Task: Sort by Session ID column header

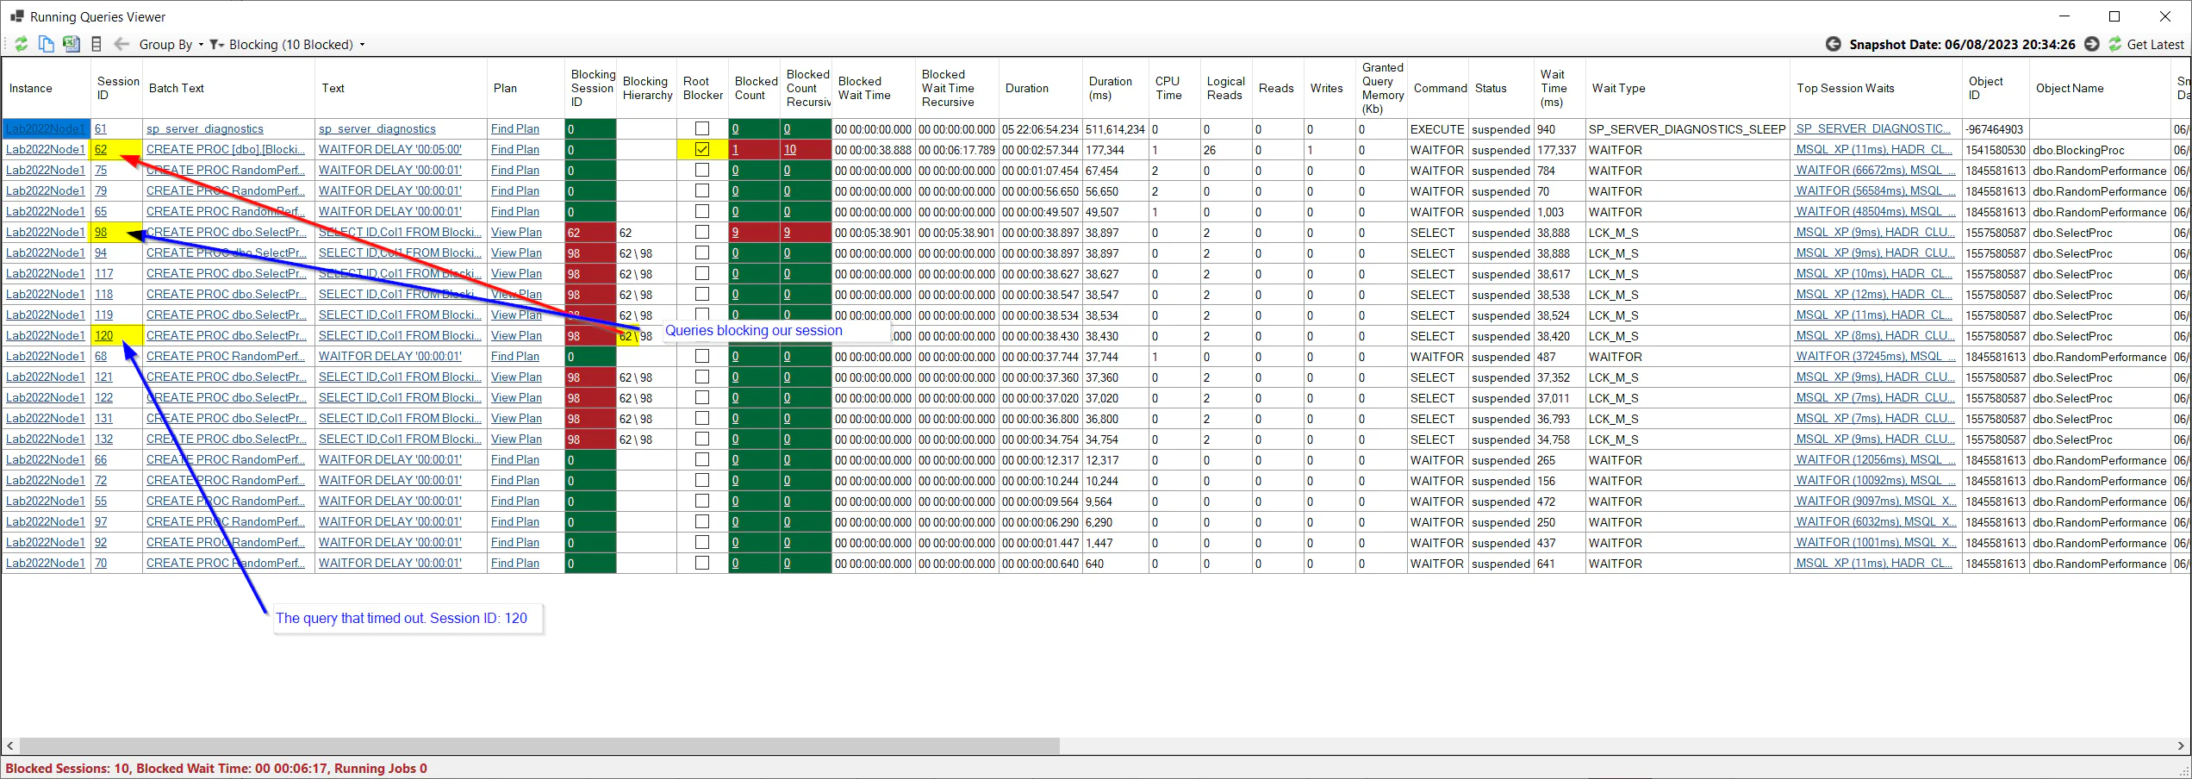Action: 117,88
